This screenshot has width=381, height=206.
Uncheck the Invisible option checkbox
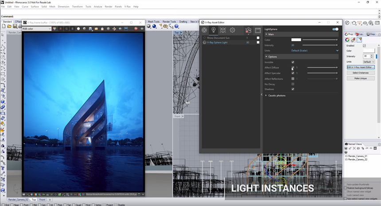point(293,62)
